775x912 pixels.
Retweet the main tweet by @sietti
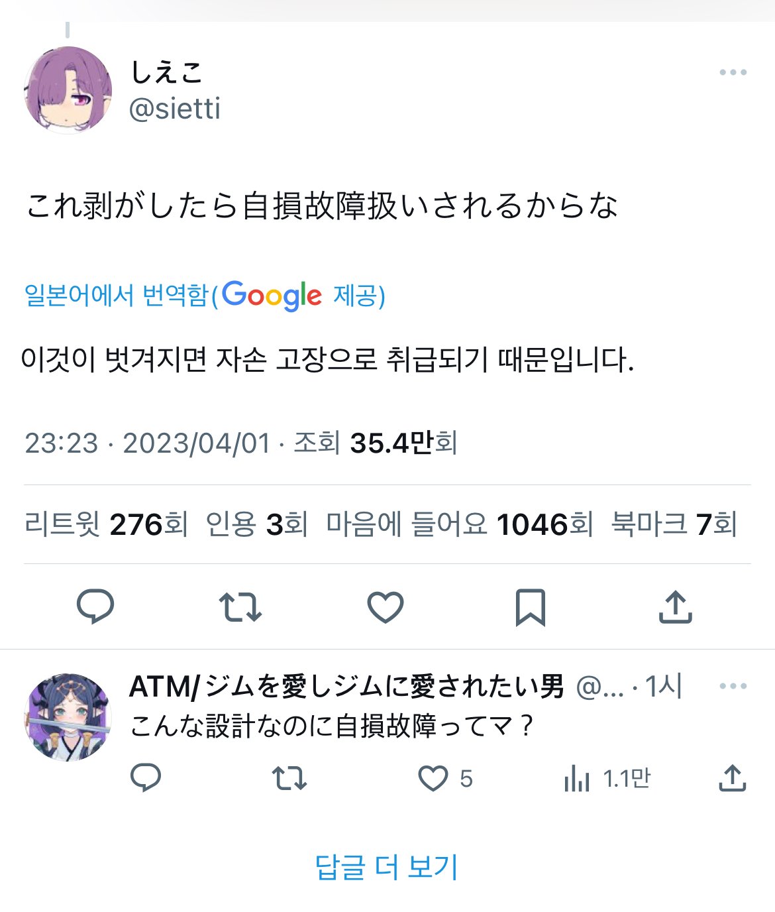tap(240, 606)
